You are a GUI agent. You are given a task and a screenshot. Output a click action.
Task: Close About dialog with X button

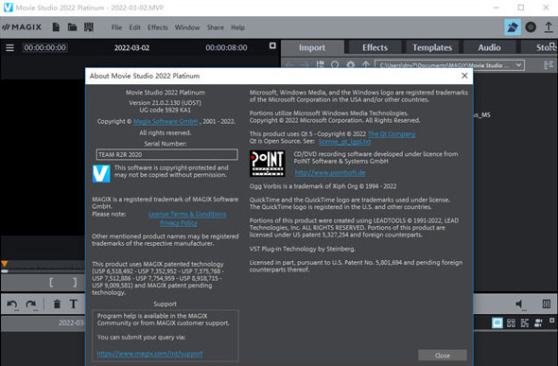click(464, 76)
